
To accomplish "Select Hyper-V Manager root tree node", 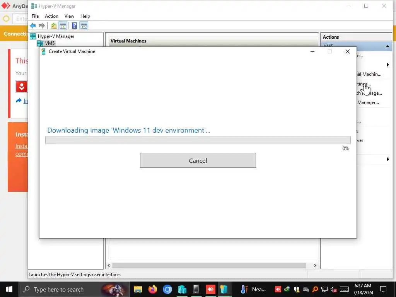I will (56, 36).
